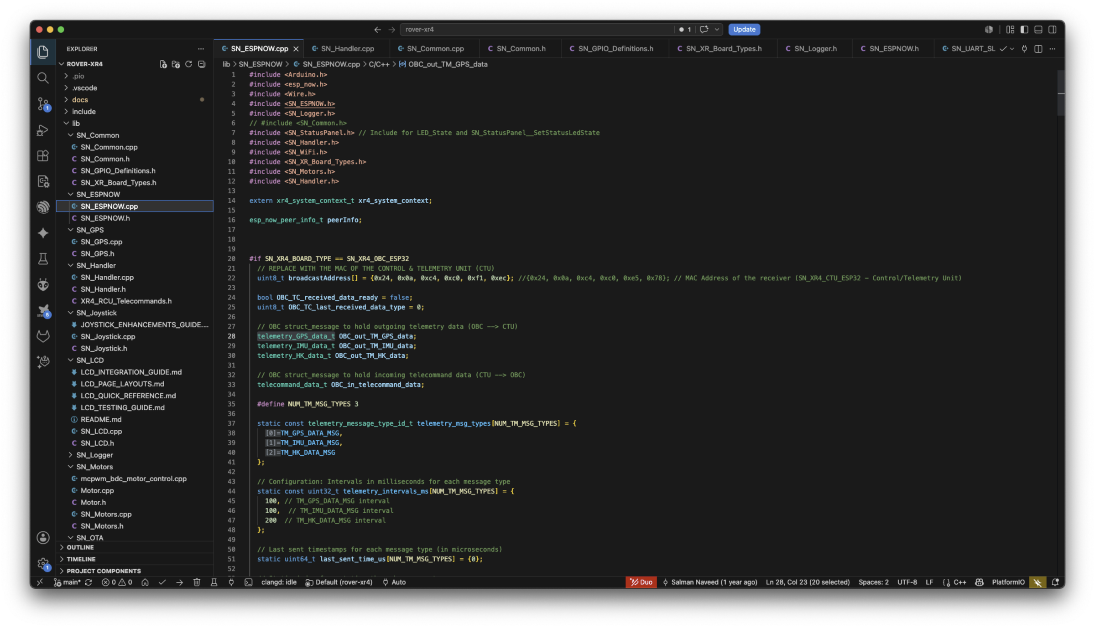Click New Folder icon in explorer header
Screen dimensions: 1095x628
pyautogui.click(x=176, y=64)
